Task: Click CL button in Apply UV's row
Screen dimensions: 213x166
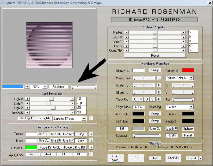Action: click(64, 154)
